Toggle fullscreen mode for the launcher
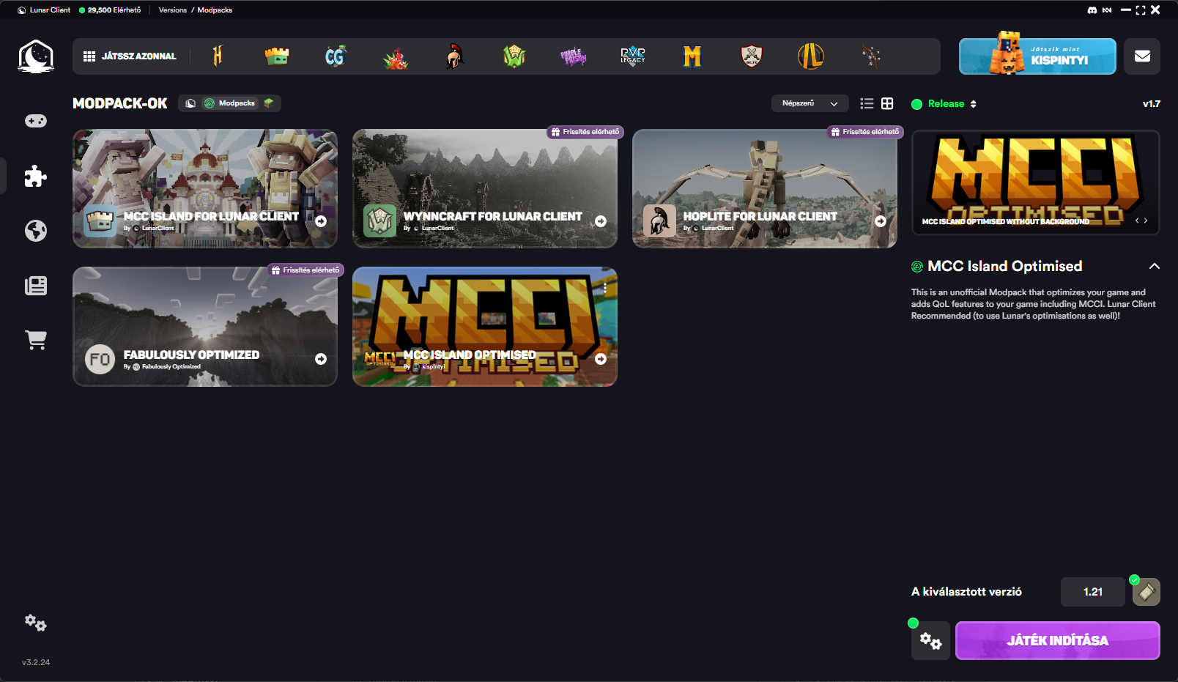The image size is (1178, 682). tap(1141, 10)
